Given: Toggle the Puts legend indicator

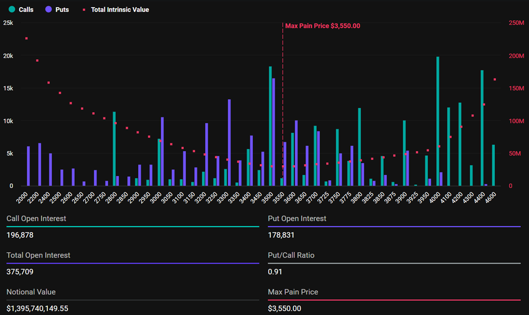Looking at the screenshot, I should click(x=48, y=9).
